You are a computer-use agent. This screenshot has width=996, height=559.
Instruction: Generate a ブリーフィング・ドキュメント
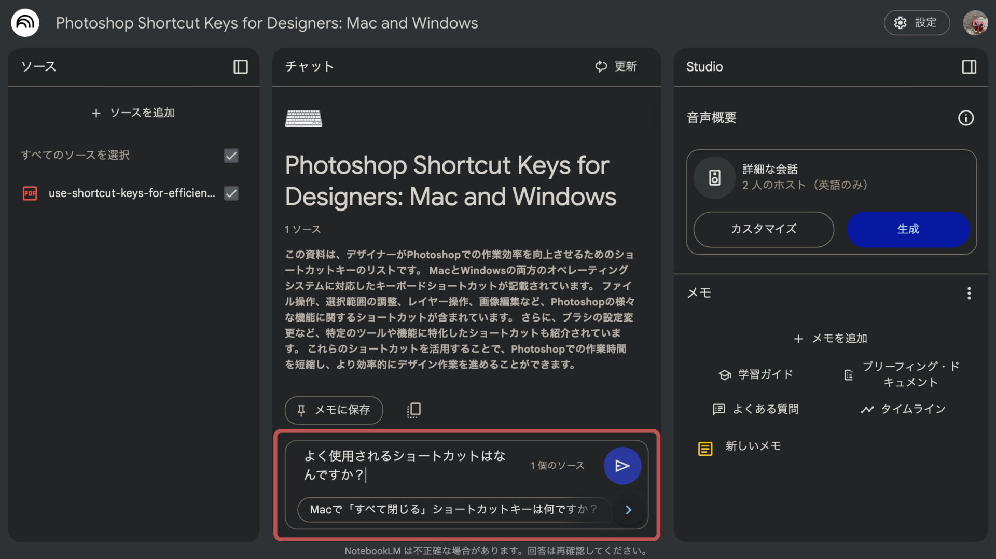(902, 374)
